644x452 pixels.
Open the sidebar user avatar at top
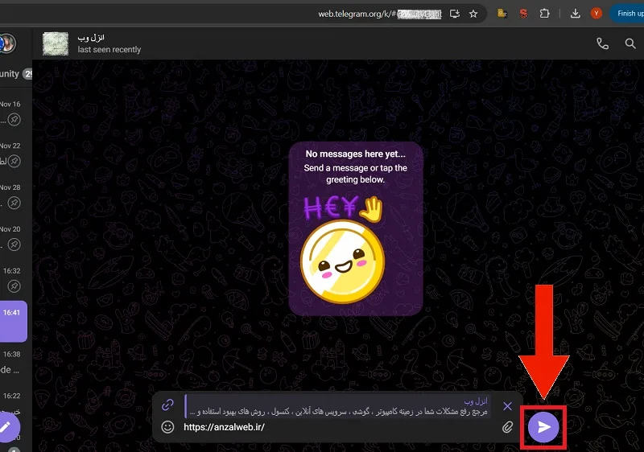[7, 43]
